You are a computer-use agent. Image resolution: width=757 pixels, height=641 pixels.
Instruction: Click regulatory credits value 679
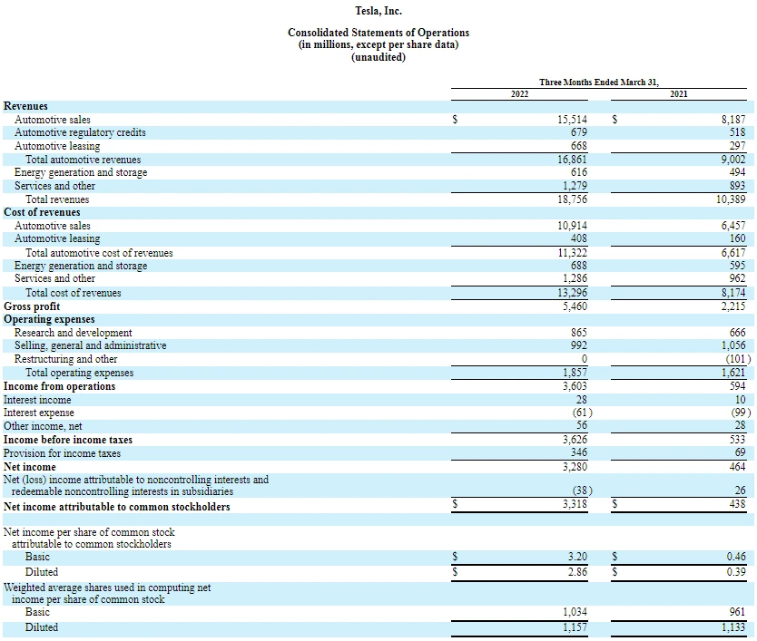pyautogui.click(x=579, y=132)
